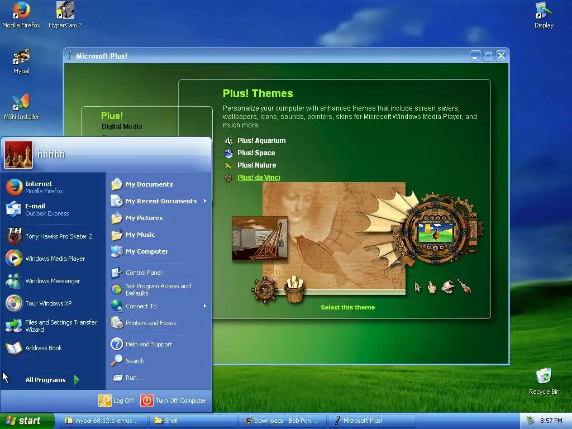Image resolution: width=572 pixels, height=429 pixels.
Task: Click the 8:57 PM clock
Action: (x=551, y=421)
